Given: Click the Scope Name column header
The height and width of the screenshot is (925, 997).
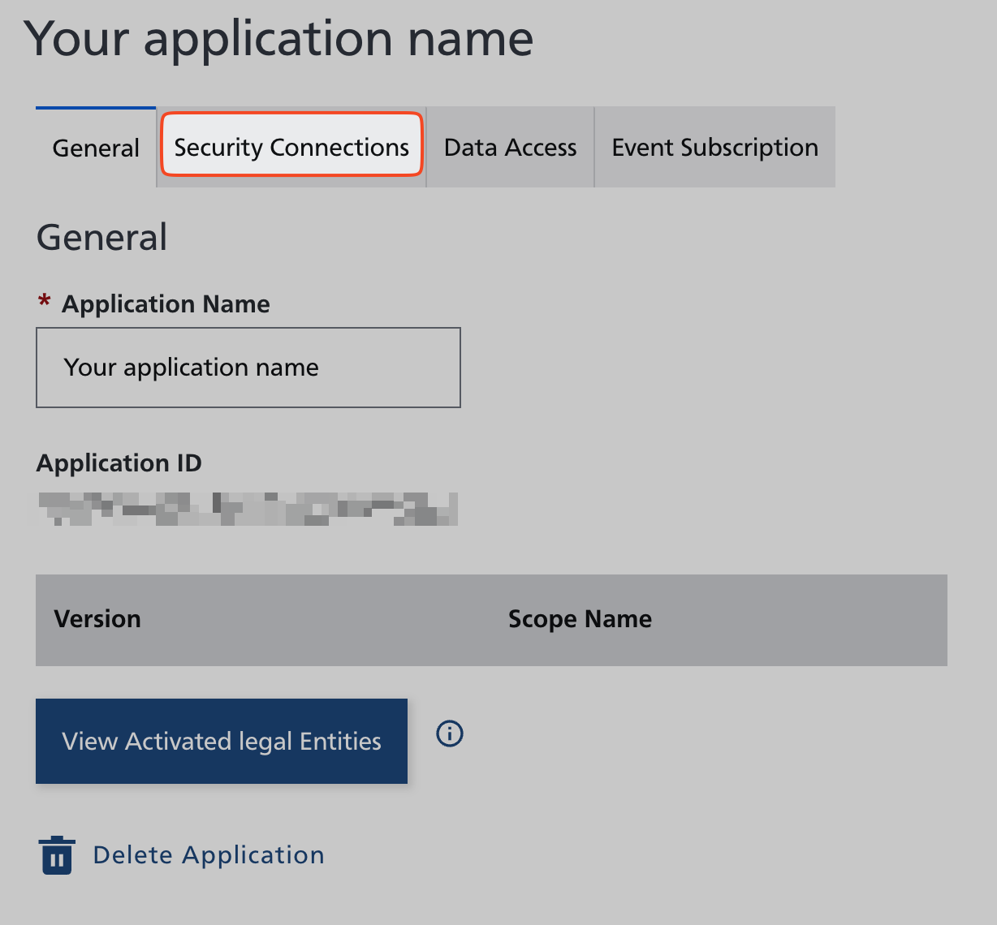Looking at the screenshot, I should [x=580, y=619].
